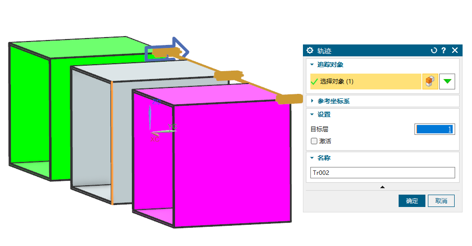This screenshot has height=246, width=472.
Task: Collapse the 设置 section
Action: 312,115
